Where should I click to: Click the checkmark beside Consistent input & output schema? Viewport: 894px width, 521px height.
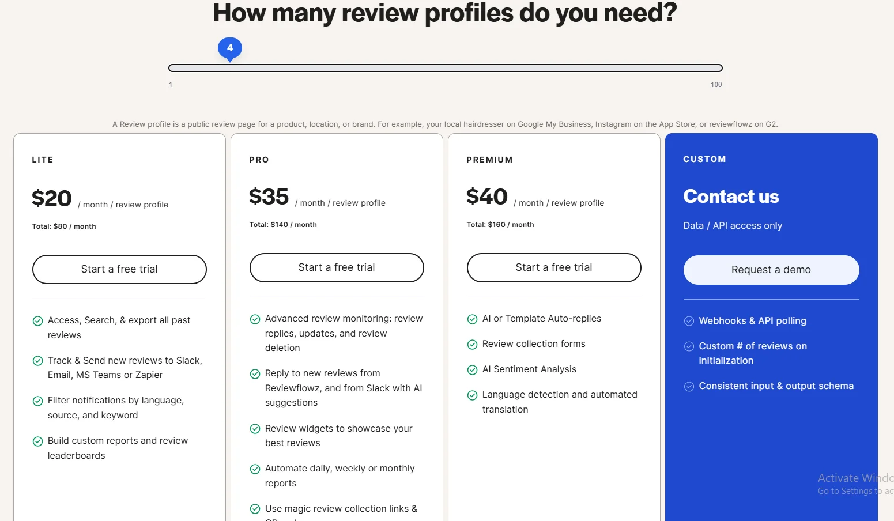[689, 386]
